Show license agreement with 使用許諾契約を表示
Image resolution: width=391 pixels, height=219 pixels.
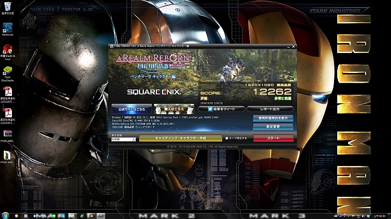point(273,118)
